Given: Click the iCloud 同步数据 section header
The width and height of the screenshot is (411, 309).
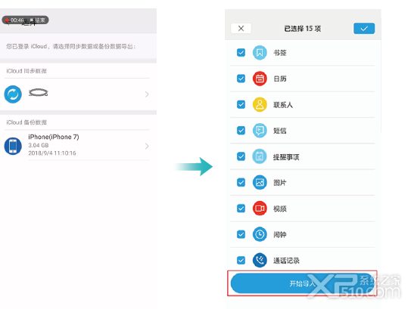Looking at the screenshot, I should tap(26, 71).
